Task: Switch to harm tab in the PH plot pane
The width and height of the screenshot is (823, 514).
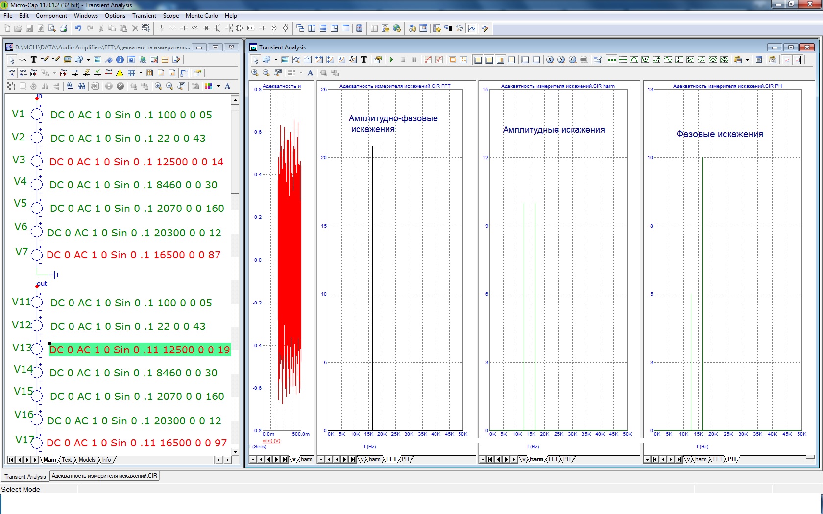Action: (701, 459)
